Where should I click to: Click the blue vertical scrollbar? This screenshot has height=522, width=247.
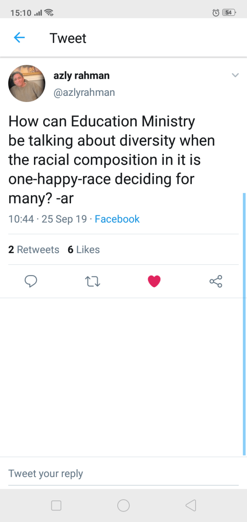coord(244,324)
